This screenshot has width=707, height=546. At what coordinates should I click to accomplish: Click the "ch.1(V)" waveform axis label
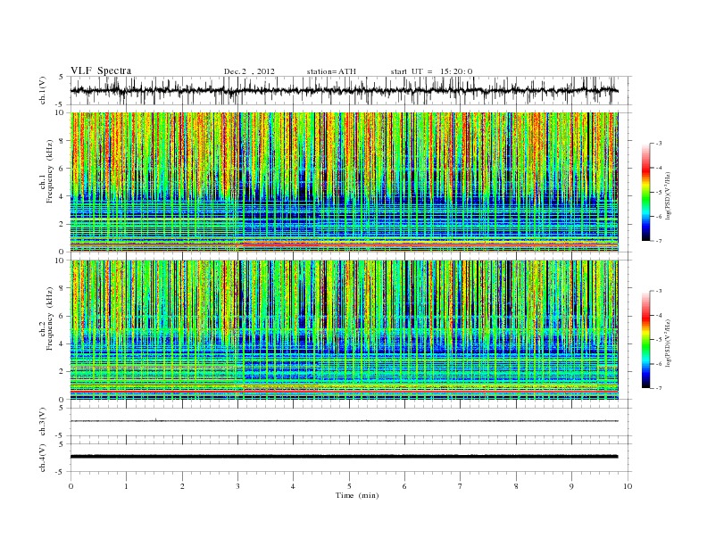[x=43, y=90]
